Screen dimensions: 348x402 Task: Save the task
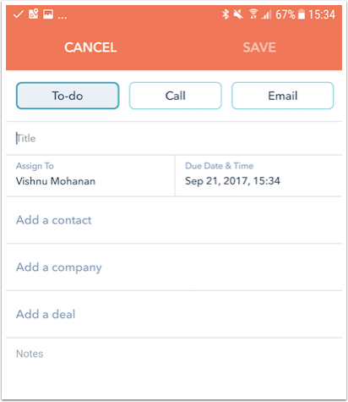tap(259, 47)
